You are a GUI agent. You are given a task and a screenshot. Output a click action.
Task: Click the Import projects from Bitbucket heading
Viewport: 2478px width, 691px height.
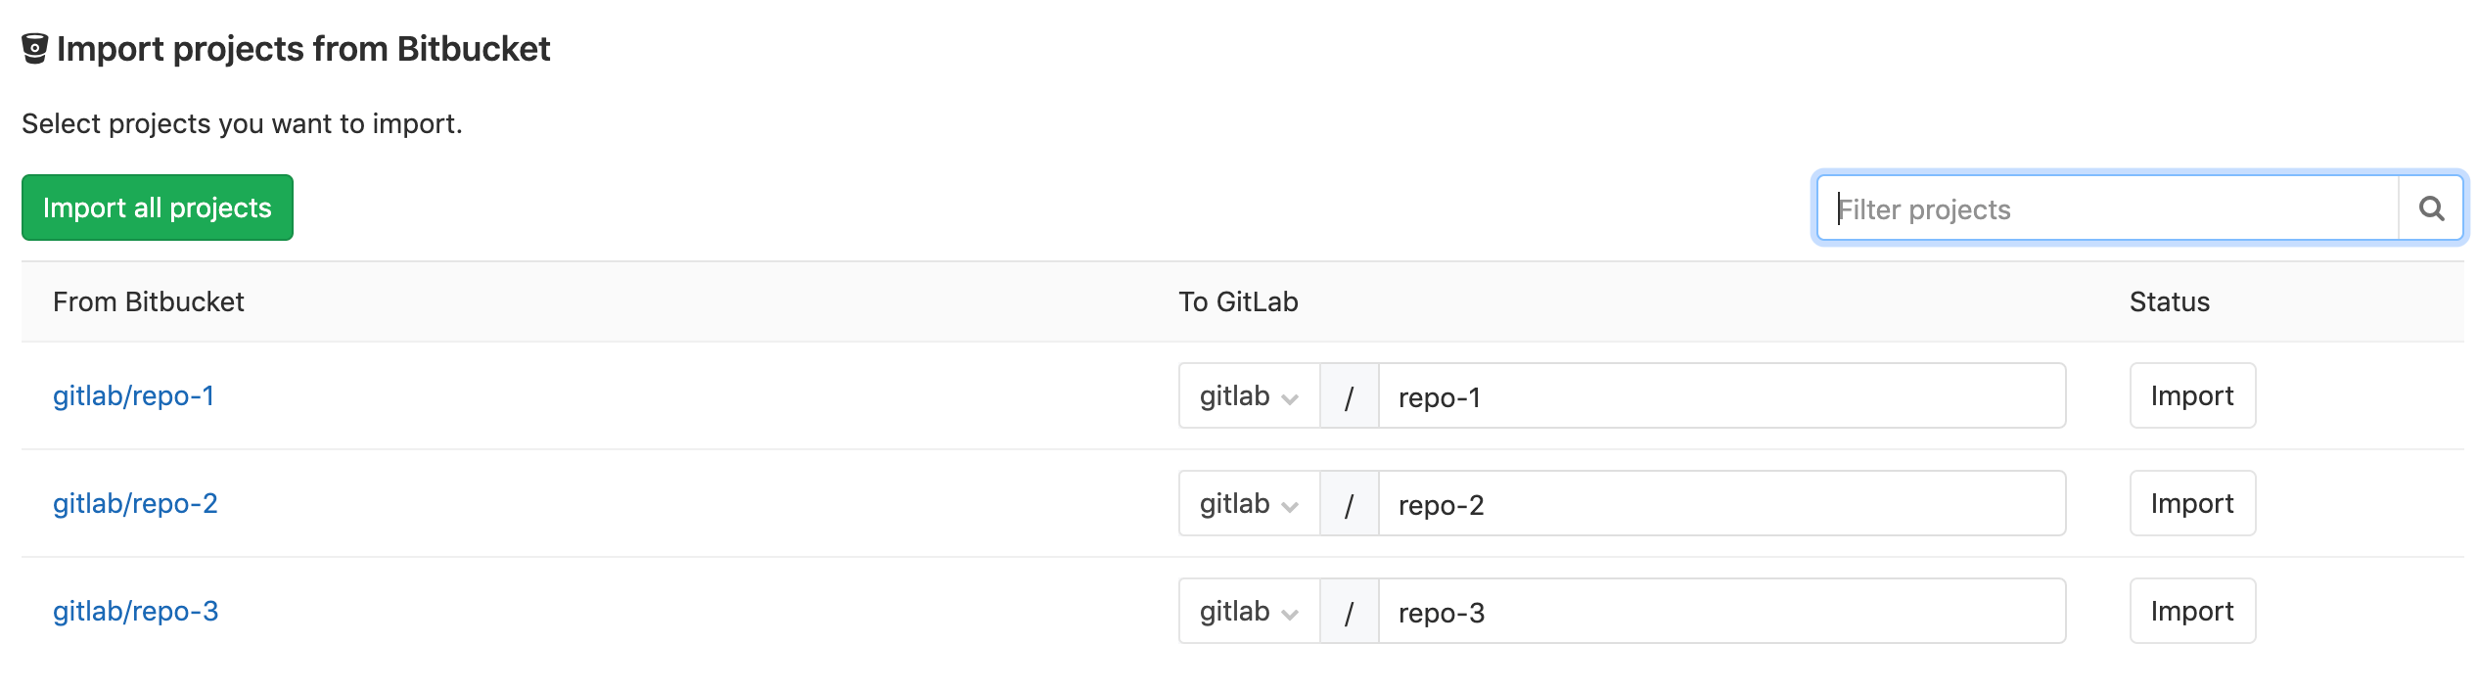[x=303, y=49]
